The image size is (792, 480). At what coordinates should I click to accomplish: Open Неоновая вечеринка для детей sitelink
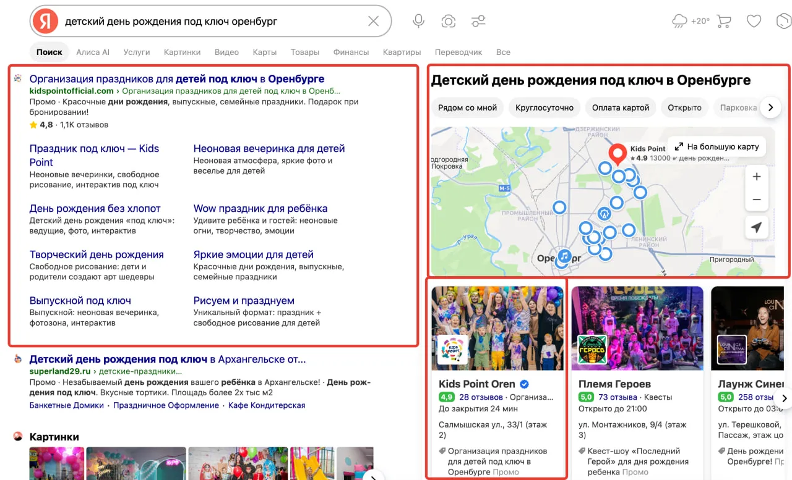tap(269, 148)
